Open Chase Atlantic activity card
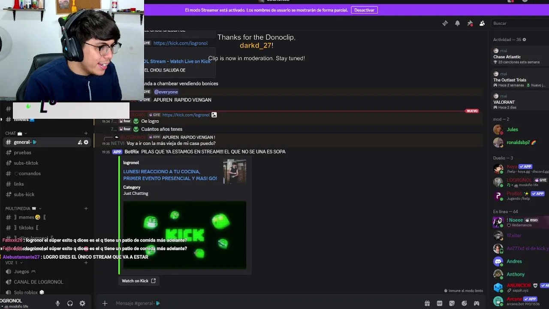 [520, 56]
